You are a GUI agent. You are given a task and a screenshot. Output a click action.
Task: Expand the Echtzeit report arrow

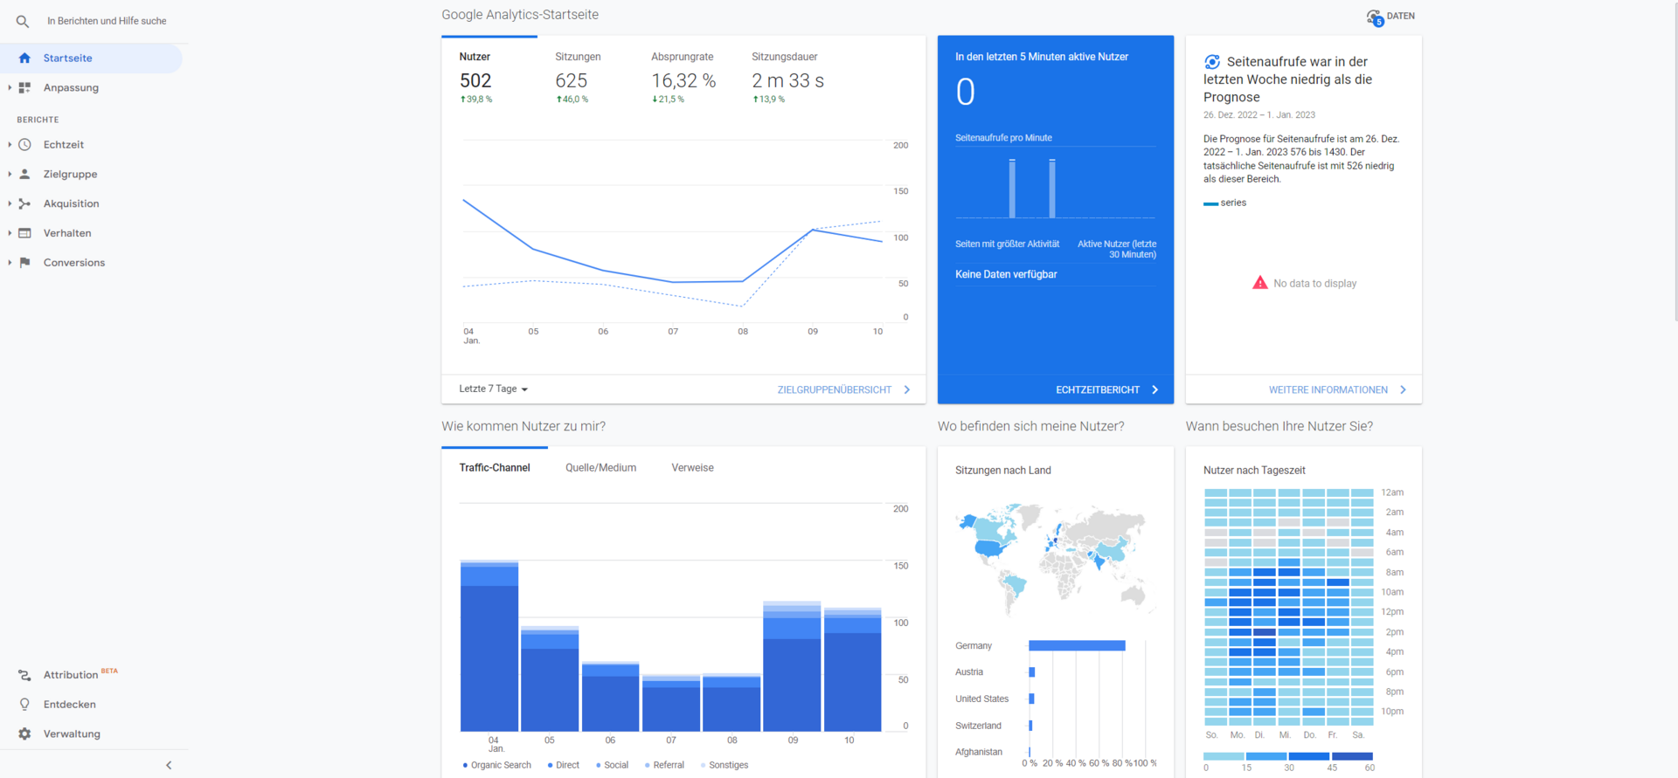[x=10, y=145]
